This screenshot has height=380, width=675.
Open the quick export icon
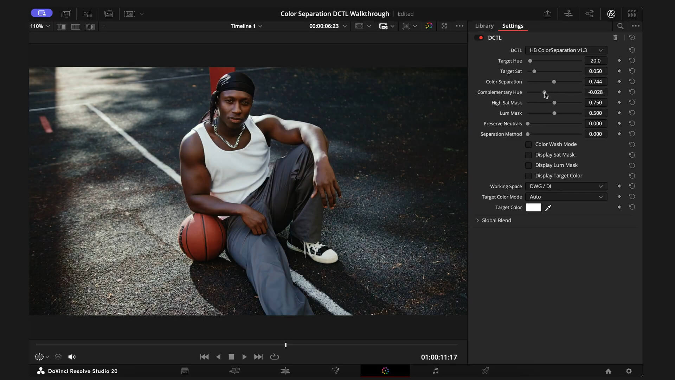click(547, 14)
